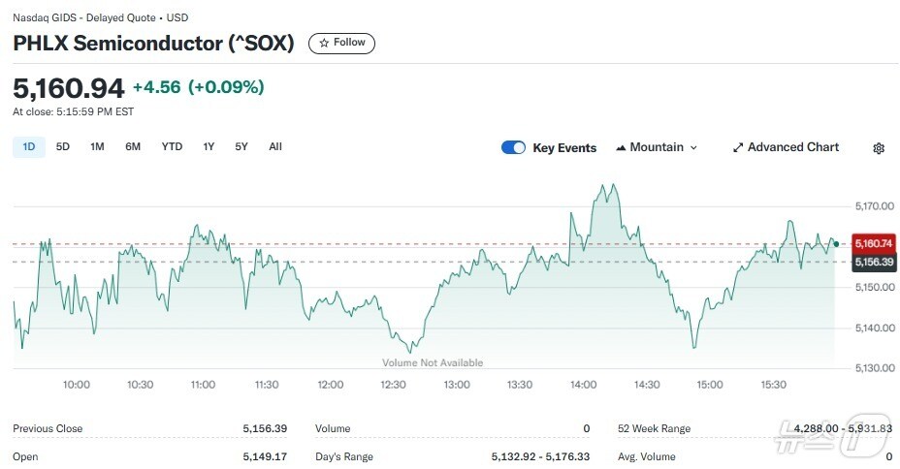Show All time chart range
The image size is (900, 469).
tap(275, 147)
